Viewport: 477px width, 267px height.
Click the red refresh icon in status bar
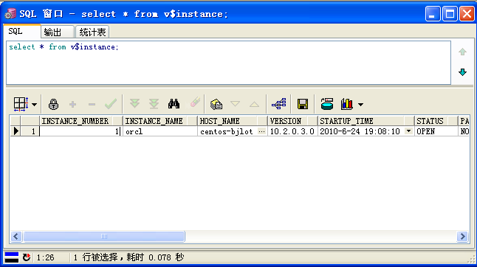pyautogui.click(x=27, y=257)
